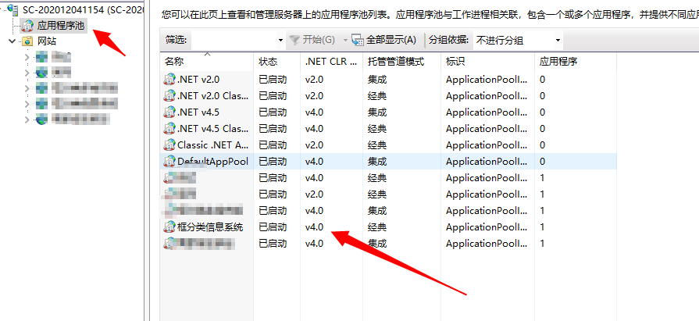This screenshot has width=699, height=321.
Task: Open the 筛选 filter dropdown arrow
Action: pyautogui.click(x=280, y=39)
